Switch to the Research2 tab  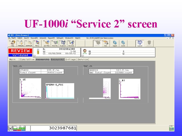[57, 59]
